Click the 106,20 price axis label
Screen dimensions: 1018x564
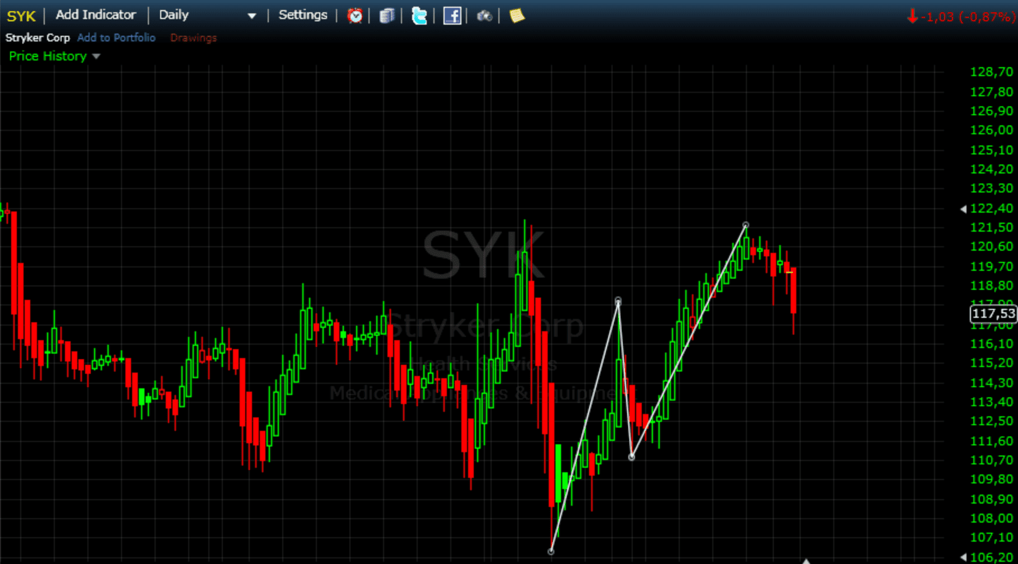[x=992, y=557]
